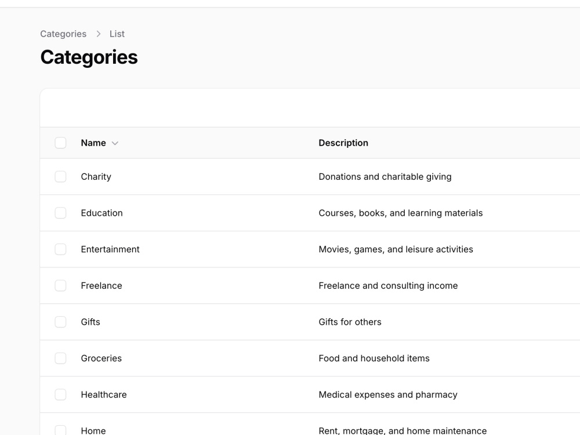Open the Charity category row
This screenshot has height=435, width=580.
[310, 177]
